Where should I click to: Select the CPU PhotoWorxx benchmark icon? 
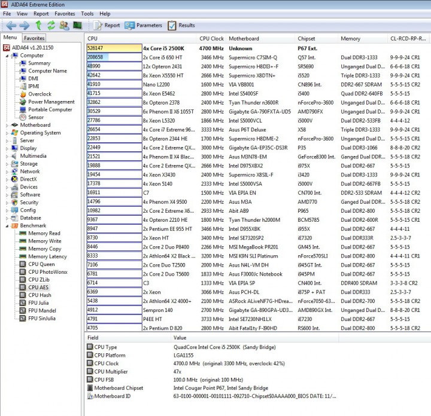click(x=23, y=272)
